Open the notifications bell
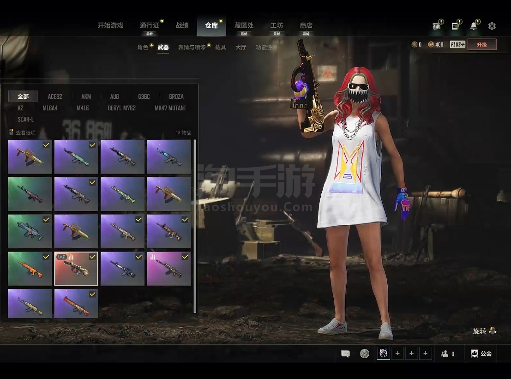The width and height of the screenshot is (511, 379). [474, 26]
